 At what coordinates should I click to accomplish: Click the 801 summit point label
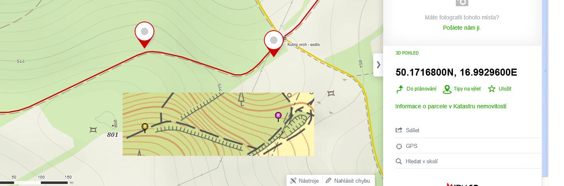tap(113, 134)
